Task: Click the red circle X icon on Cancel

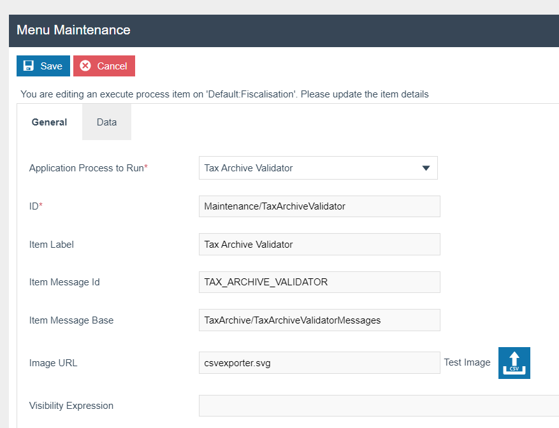Action: click(85, 66)
